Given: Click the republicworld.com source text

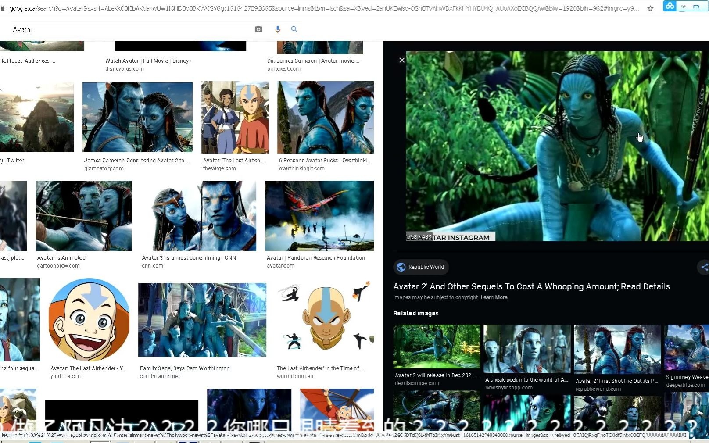Looking at the screenshot, I should coord(598,389).
